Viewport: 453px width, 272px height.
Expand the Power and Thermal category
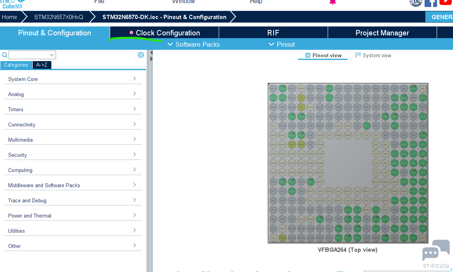pyautogui.click(x=72, y=216)
